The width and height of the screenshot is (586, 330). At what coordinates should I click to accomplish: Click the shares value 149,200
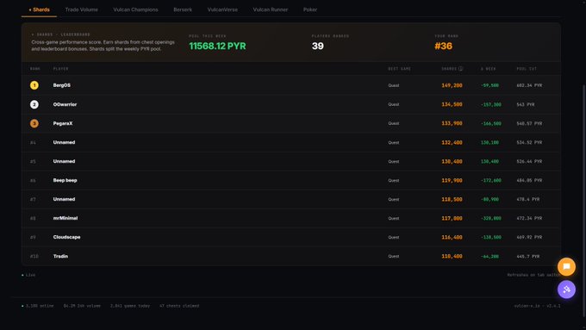point(452,85)
